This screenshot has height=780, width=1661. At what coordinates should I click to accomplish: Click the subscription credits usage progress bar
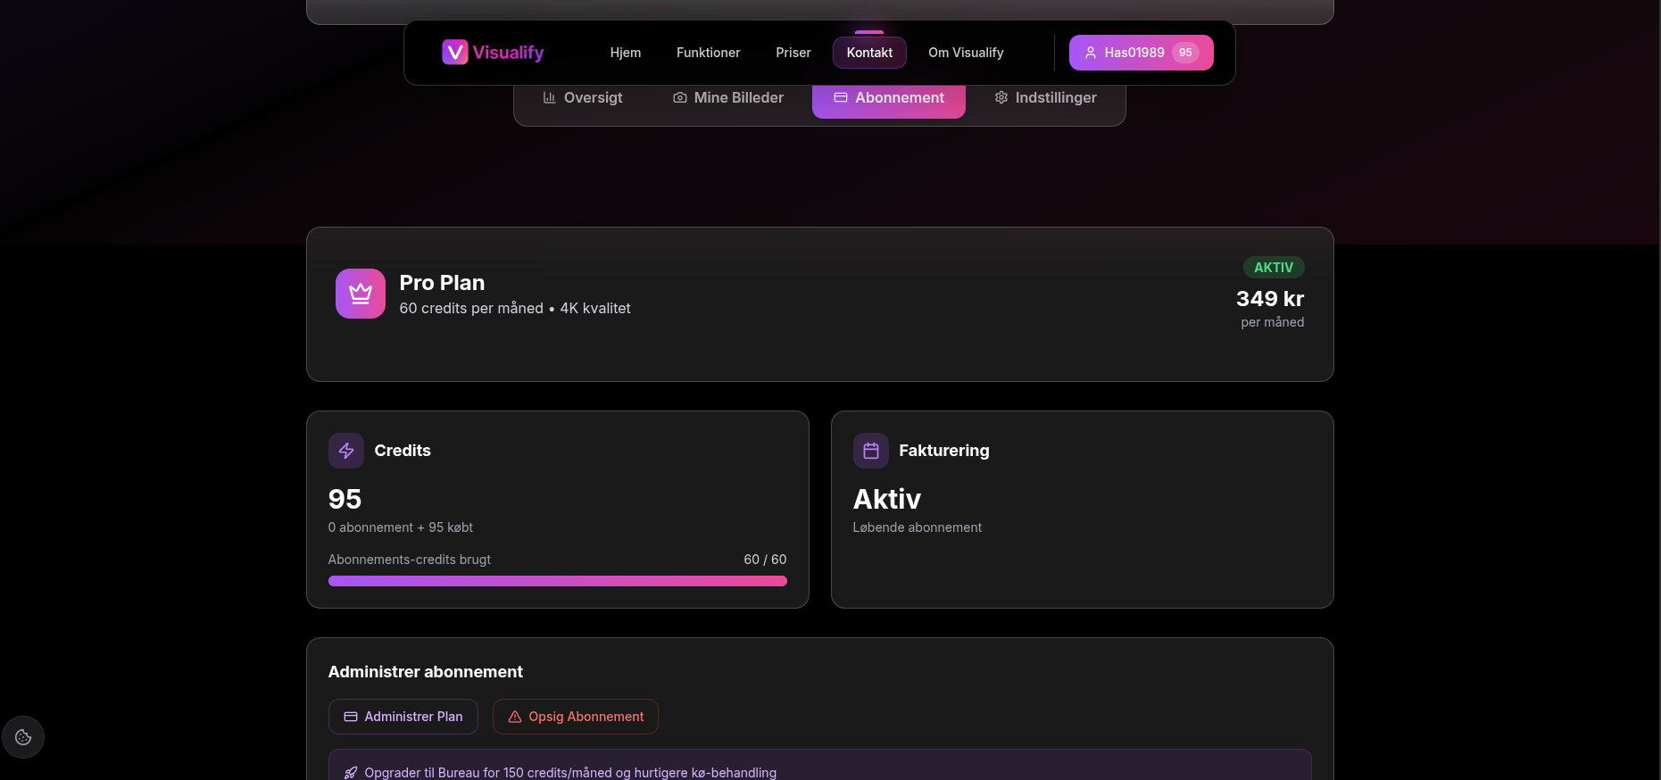(x=557, y=581)
